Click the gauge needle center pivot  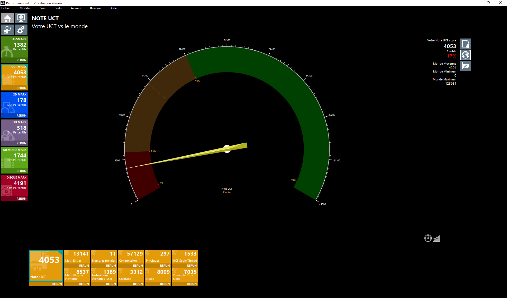[x=227, y=149]
